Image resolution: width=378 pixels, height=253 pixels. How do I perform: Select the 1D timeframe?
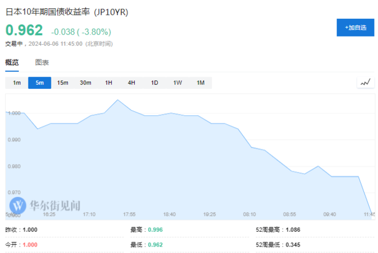[x=155, y=83]
